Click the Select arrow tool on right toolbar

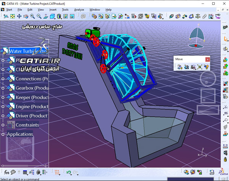(226, 39)
